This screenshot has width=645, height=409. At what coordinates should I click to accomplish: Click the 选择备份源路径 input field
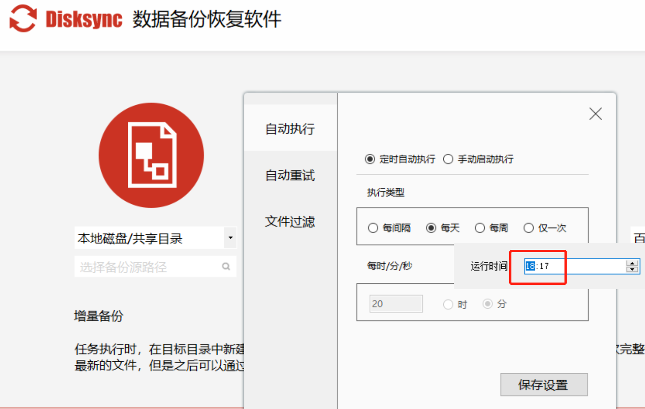tap(155, 267)
